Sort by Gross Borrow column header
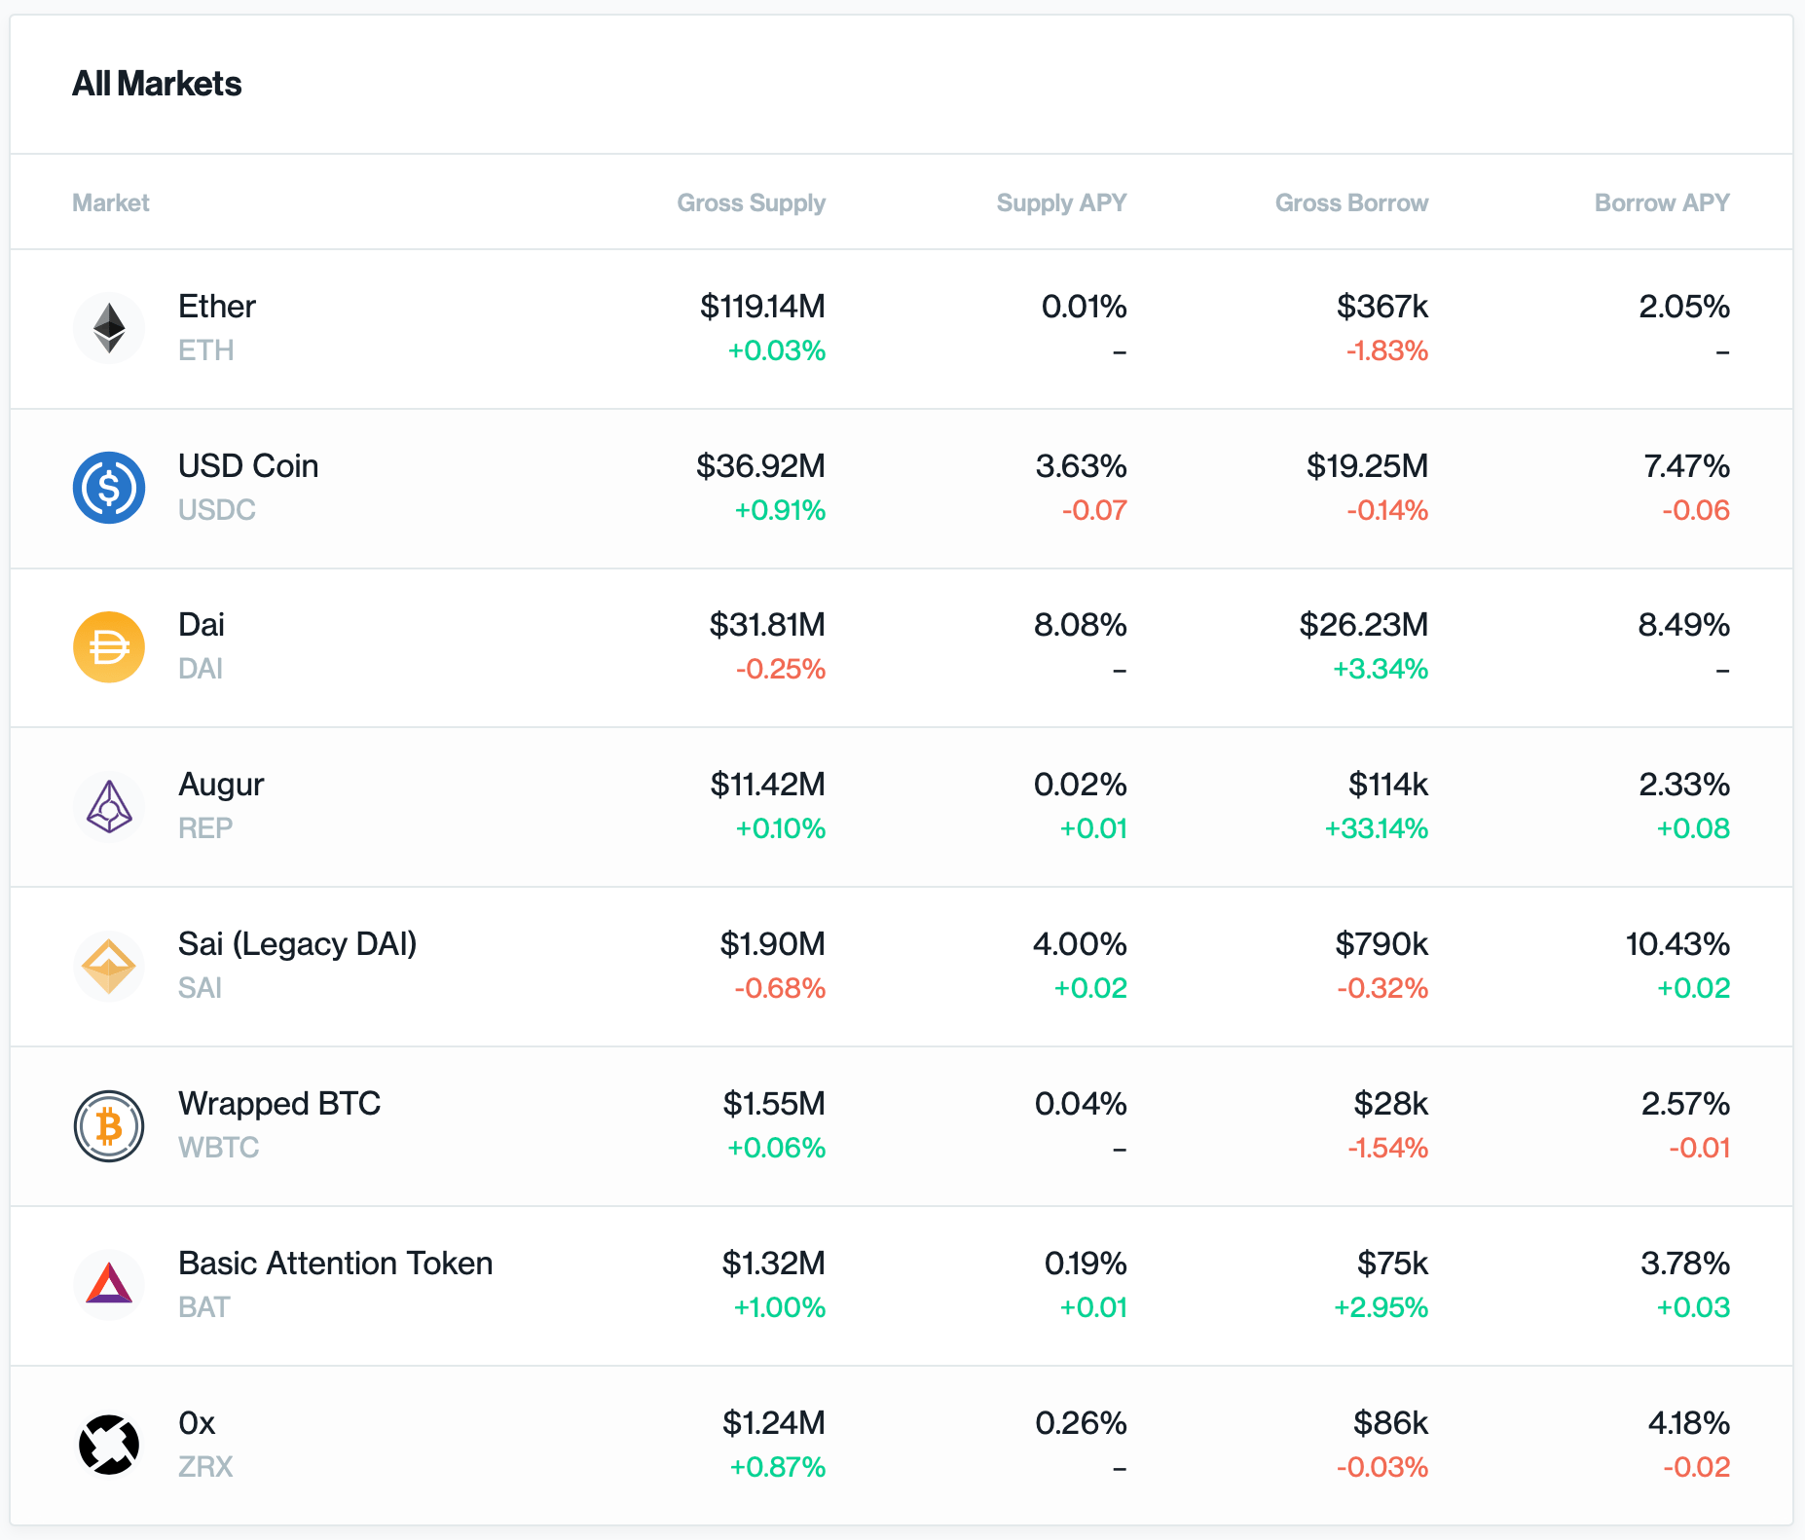 coord(1351,202)
